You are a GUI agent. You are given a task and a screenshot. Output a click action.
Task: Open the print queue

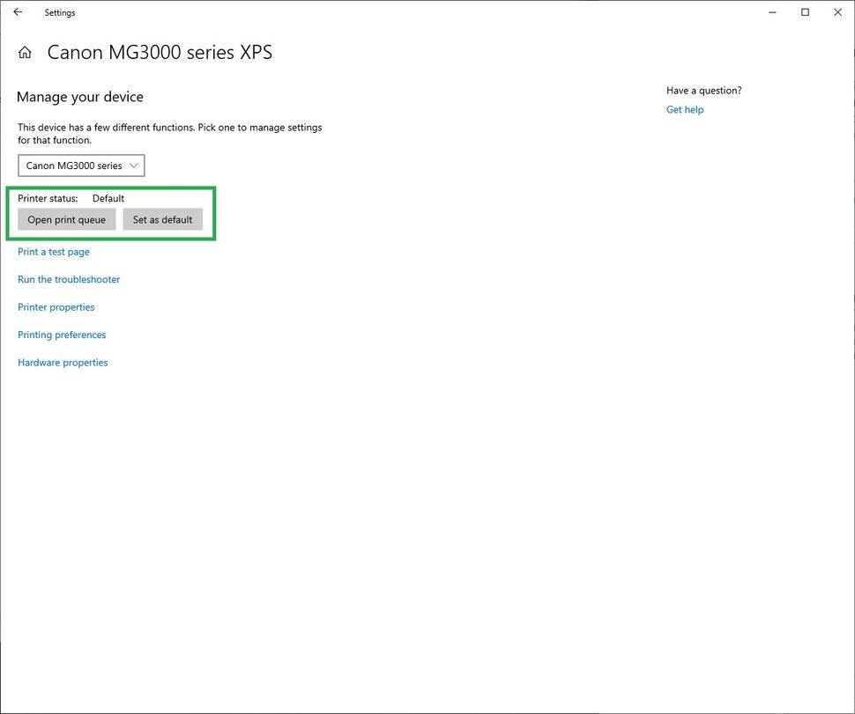tap(66, 219)
